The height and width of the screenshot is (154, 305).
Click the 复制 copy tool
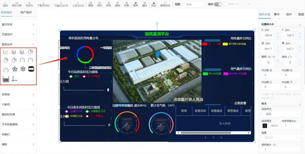(x=90, y=4)
